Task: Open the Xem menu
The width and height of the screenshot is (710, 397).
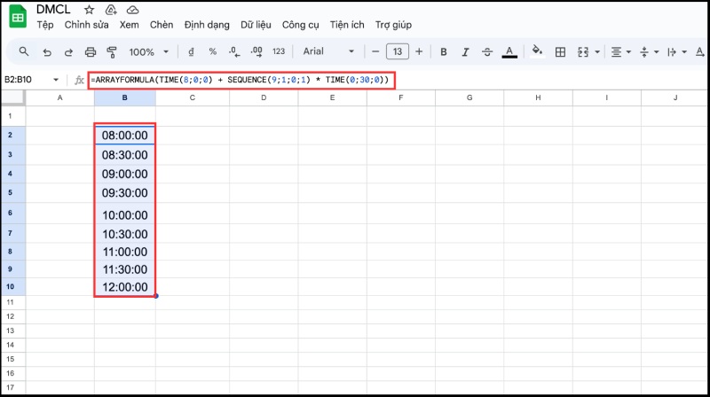Action: coord(129,25)
